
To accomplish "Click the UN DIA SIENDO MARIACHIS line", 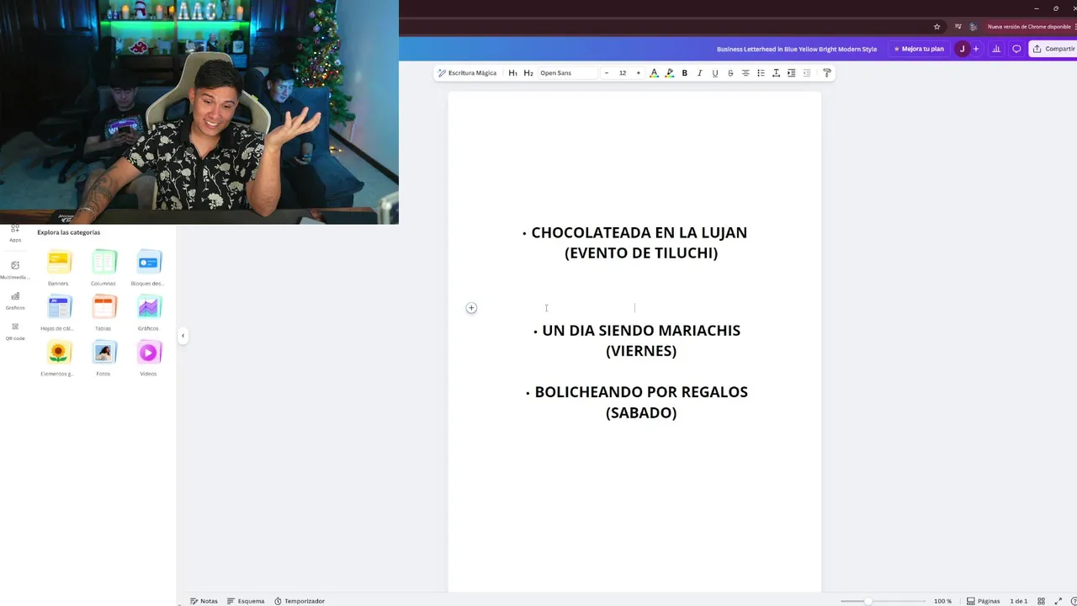I will (x=641, y=331).
